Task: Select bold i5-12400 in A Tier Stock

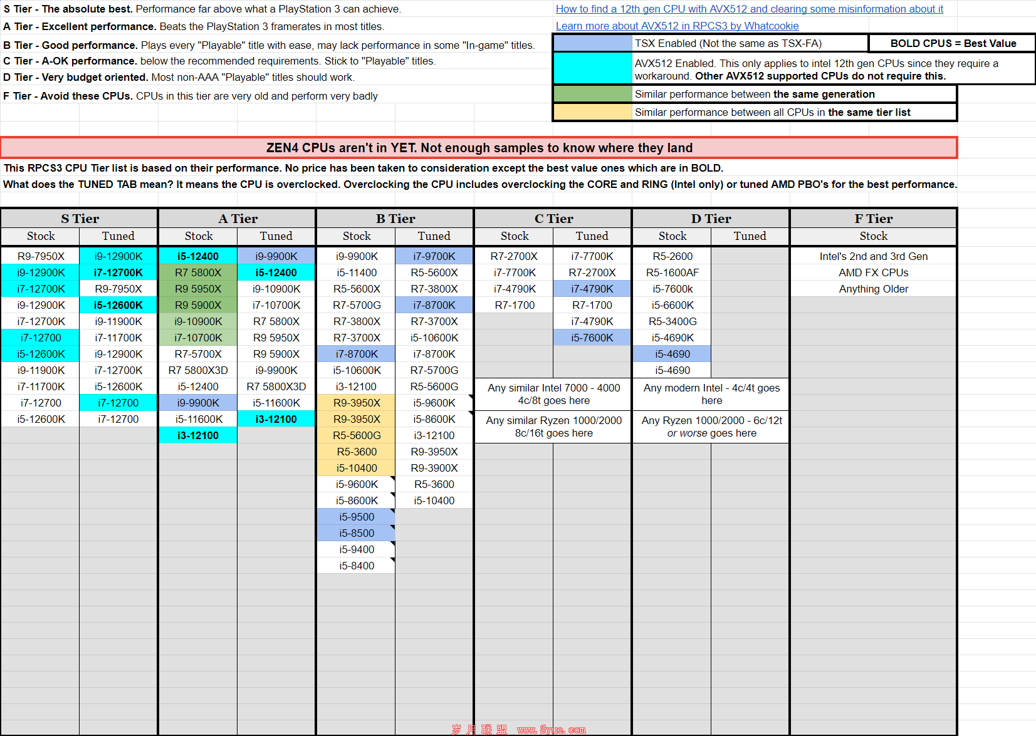Action: [198, 256]
